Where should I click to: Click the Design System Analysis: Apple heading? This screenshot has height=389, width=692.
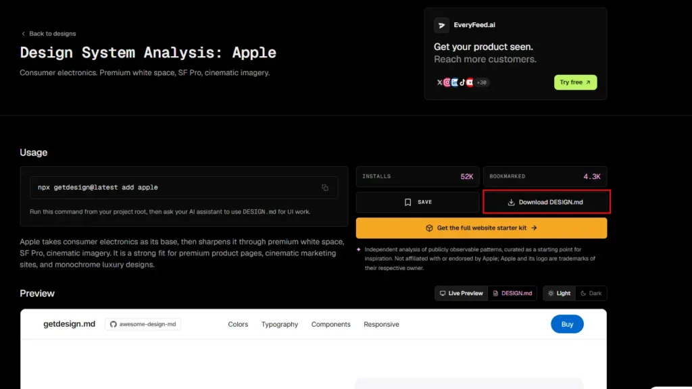pyautogui.click(x=148, y=53)
